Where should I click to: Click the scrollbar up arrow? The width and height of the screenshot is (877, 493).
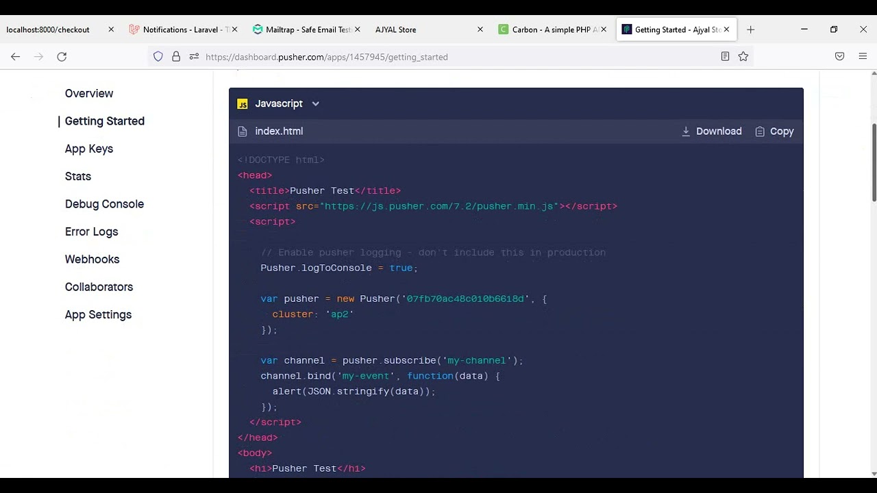874,73
